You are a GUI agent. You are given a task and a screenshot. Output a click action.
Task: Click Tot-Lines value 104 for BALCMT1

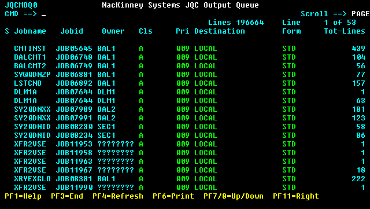[x=358, y=57]
